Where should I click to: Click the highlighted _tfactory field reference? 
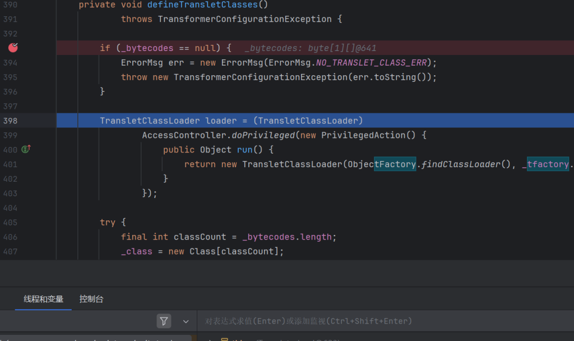[548, 164]
